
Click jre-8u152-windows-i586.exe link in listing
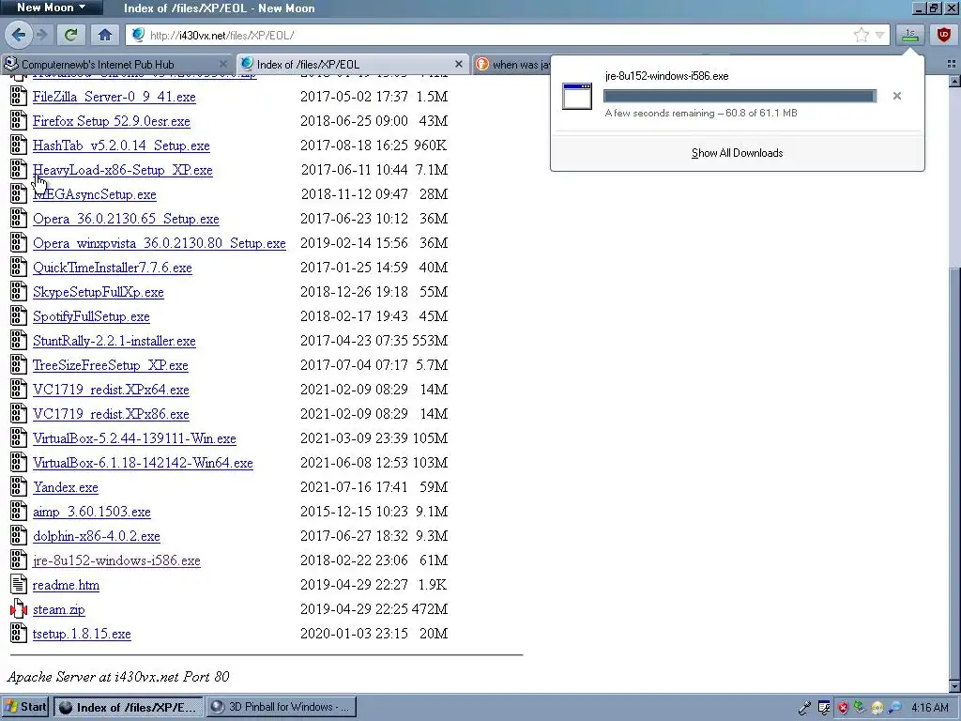pyautogui.click(x=116, y=560)
